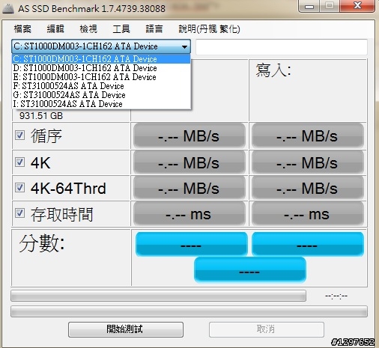Click the 寫入: column header
The image size is (379, 348).
(x=273, y=70)
